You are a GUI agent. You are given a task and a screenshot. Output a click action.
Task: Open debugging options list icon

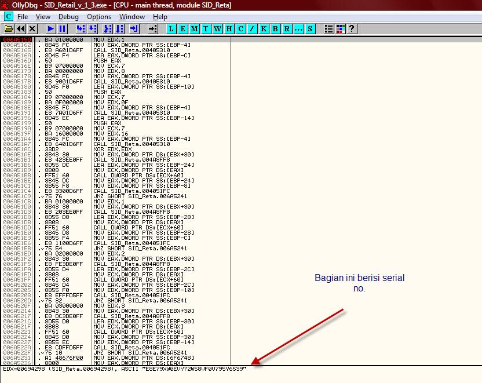328,29
